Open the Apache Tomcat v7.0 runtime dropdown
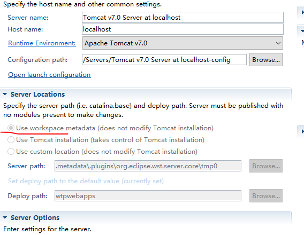 point(183,43)
